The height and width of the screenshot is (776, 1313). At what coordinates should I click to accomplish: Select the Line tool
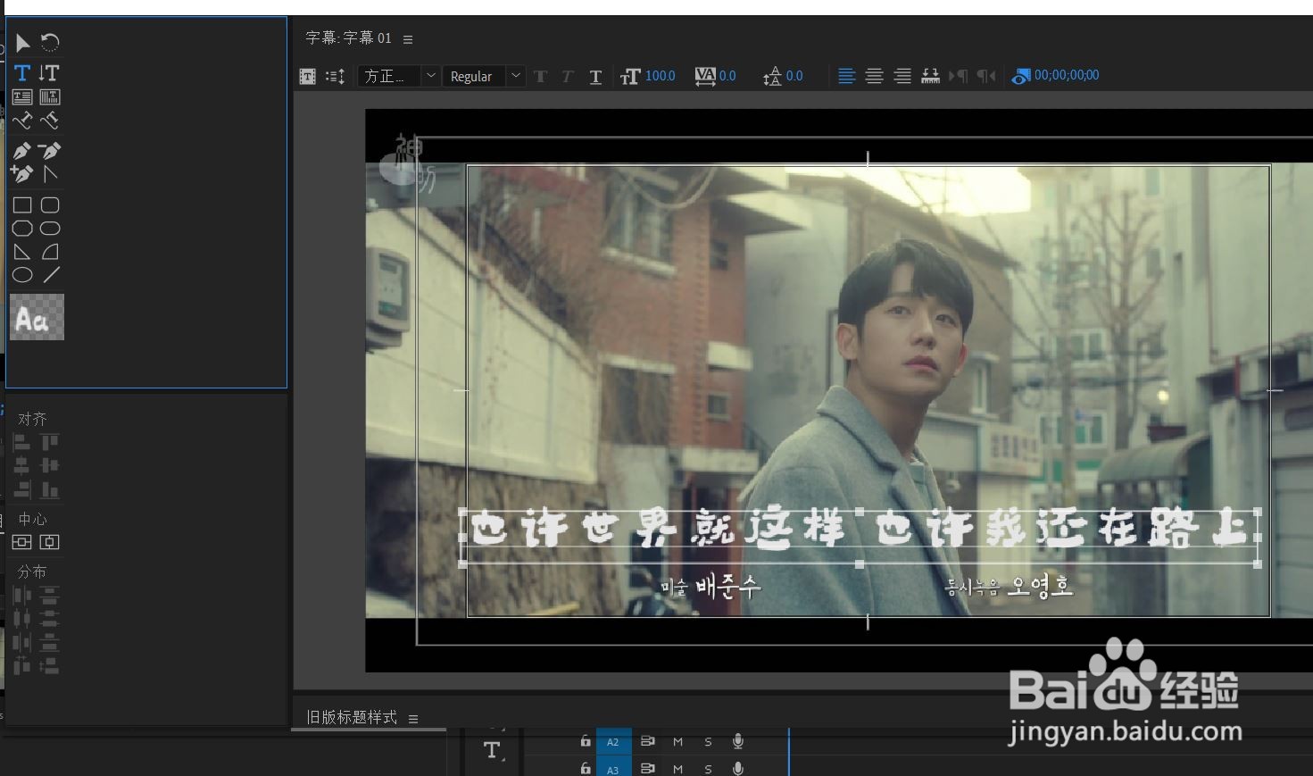tap(52, 275)
